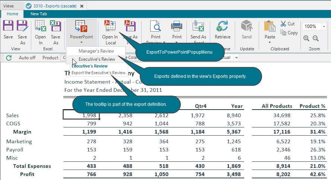Select the Sales Qtr1 cell 1,998

pos(81,115)
